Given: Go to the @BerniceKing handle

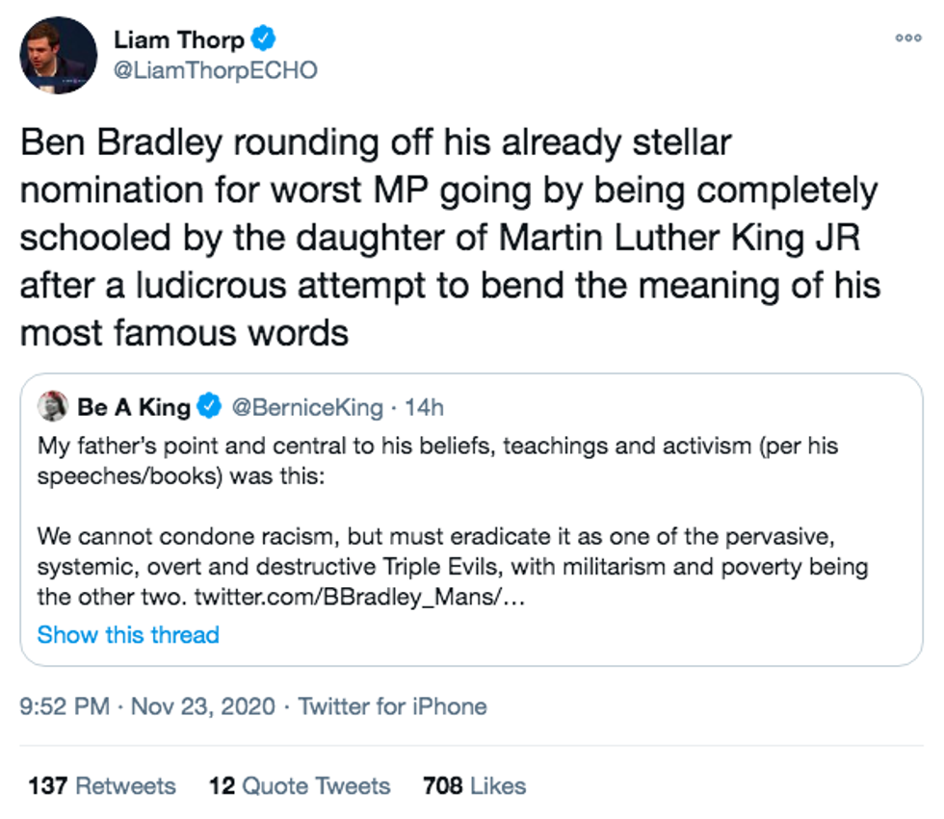Looking at the screenshot, I should tap(308, 407).
